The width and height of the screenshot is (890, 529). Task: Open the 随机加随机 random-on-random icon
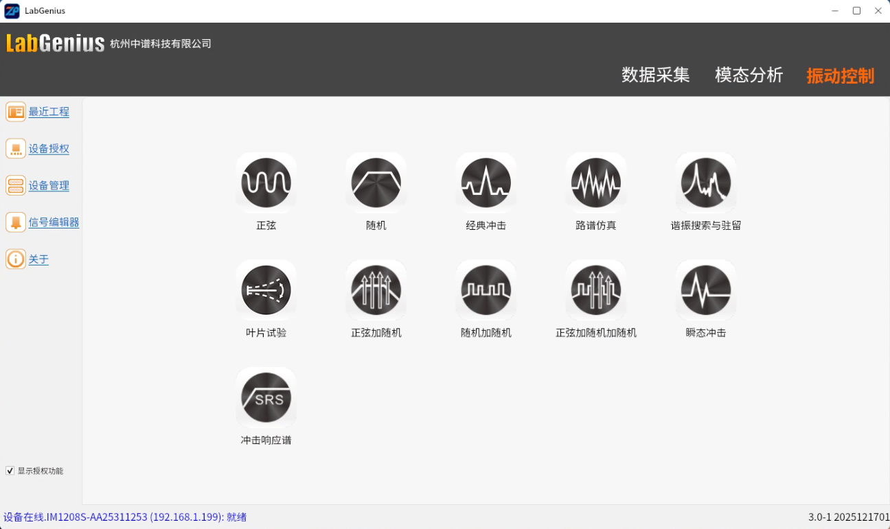(486, 290)
